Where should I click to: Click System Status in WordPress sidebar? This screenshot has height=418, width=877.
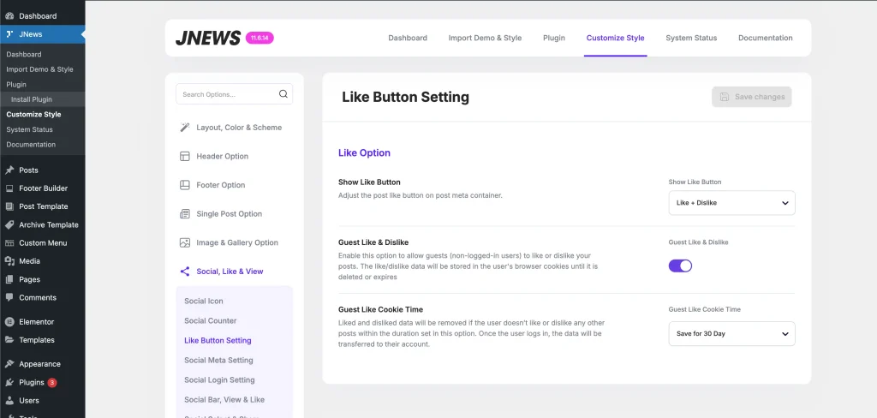tap(30, 129)
